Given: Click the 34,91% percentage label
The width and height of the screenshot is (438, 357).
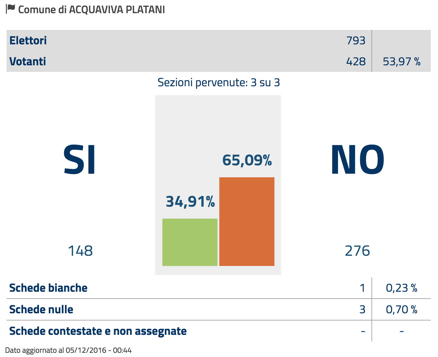Looking at the screenshot, I should [x=190, y=202].
